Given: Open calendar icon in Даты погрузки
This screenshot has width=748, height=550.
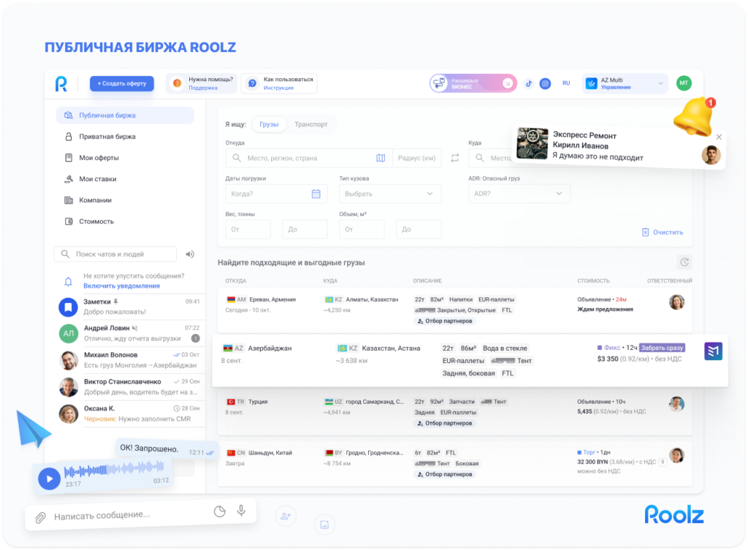Looking at the screenshot, I should (x=316, y=194).
